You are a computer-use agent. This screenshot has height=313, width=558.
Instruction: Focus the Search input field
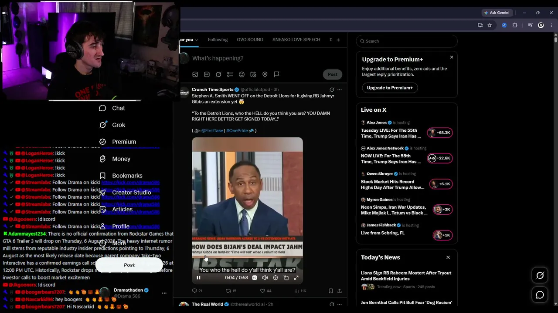pyautogui.click(x=407, y=41)
